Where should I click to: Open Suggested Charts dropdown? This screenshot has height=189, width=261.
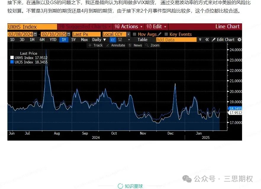coord(85,27)
